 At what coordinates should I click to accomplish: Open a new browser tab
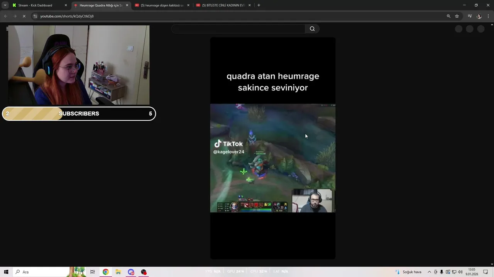pyautogui.click(x=259, y=5)
